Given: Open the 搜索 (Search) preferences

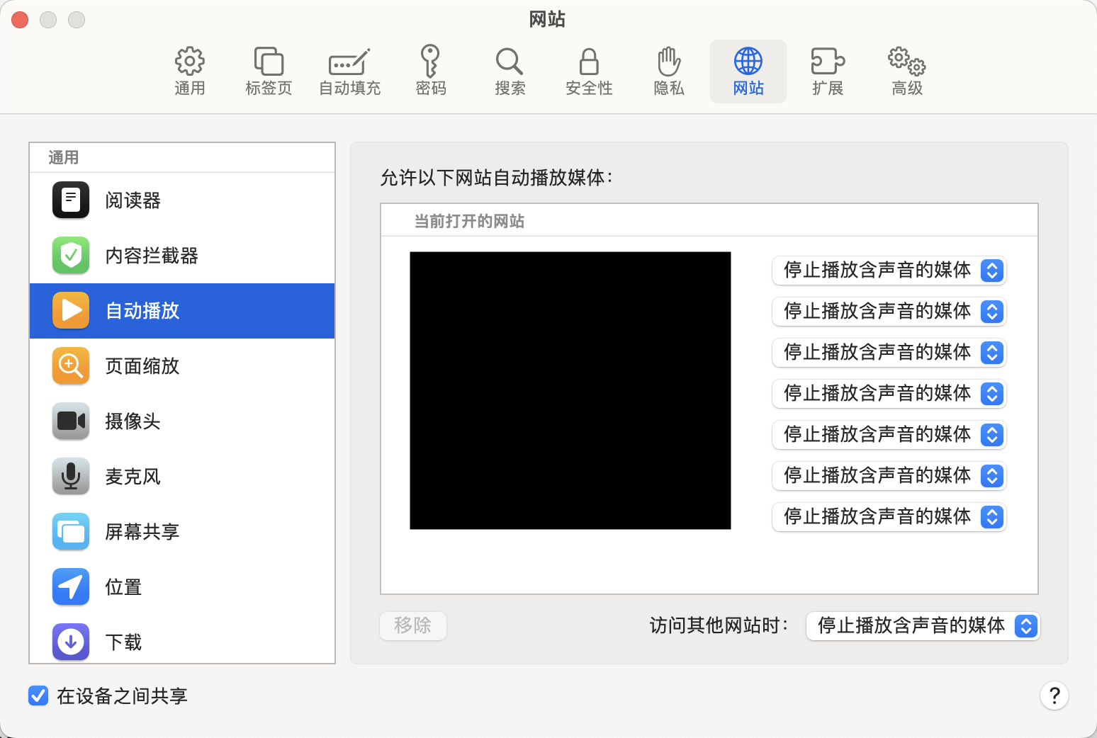Looking at the screenshot, I should (x=510, y=72).
